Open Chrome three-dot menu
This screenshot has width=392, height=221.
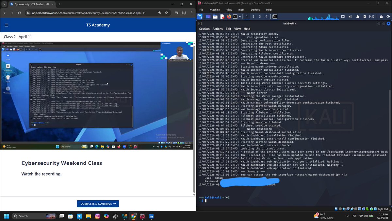(x=191, y=13)
